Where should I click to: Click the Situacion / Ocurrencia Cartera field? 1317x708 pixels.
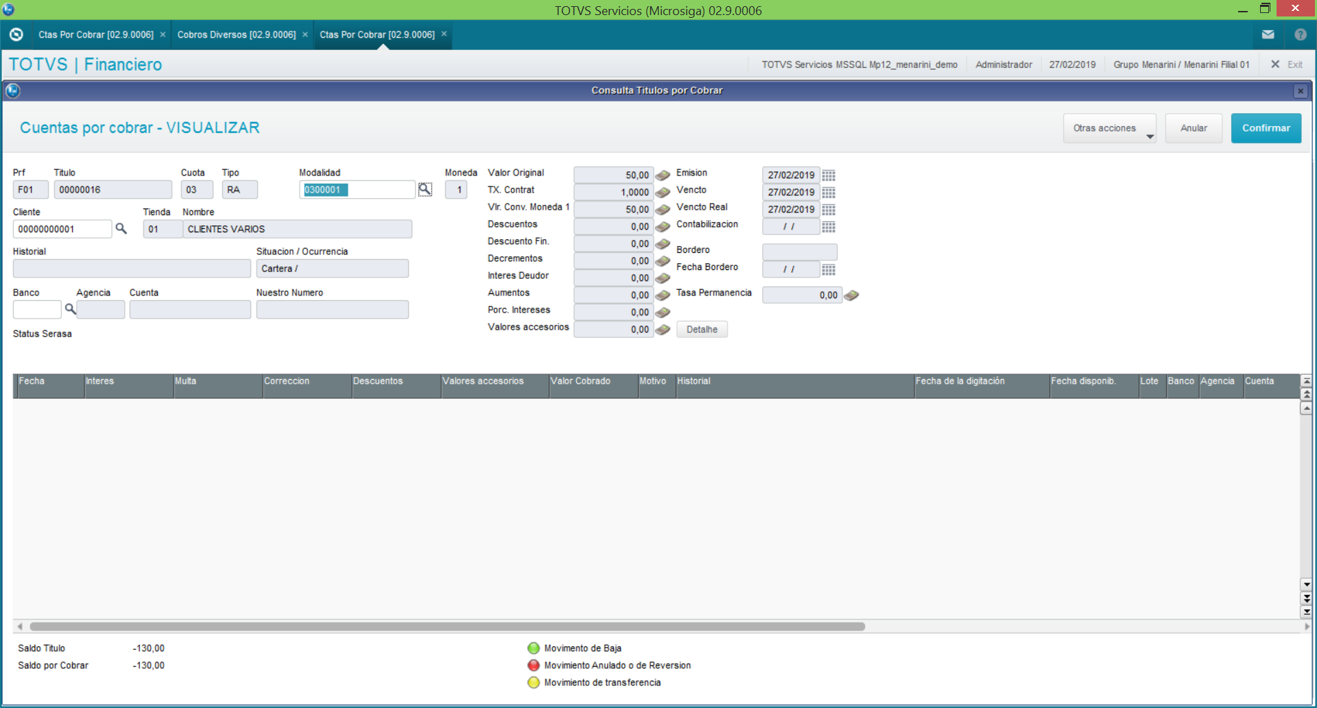point(333,269)
